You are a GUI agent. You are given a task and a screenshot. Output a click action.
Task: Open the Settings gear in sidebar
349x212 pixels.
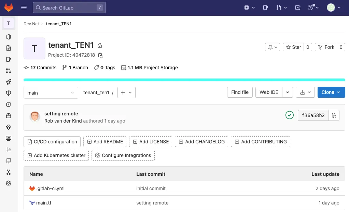[x=9, y=183]
